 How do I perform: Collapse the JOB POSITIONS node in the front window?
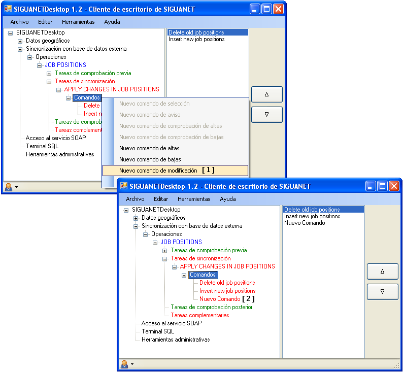coord(155,243)
